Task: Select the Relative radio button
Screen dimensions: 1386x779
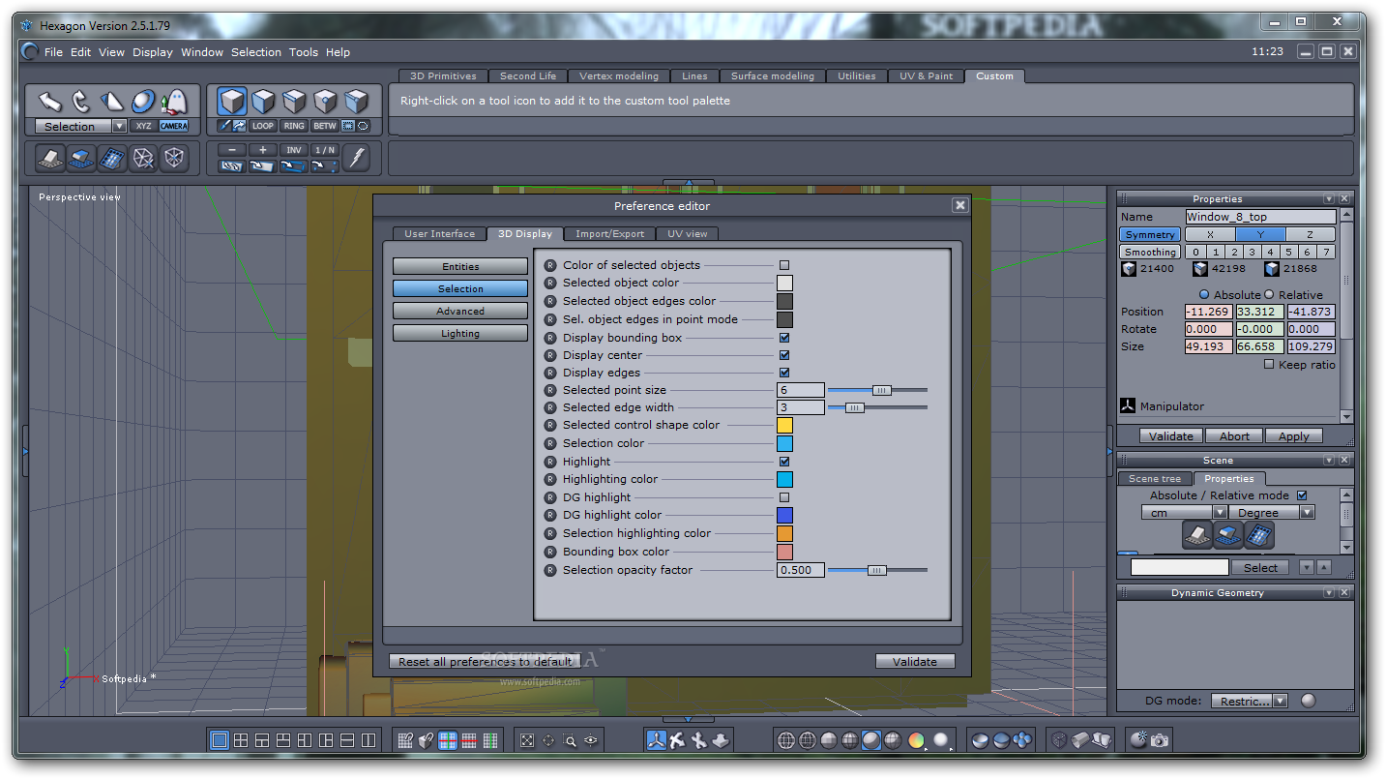Action: (x=1269, y=294)
